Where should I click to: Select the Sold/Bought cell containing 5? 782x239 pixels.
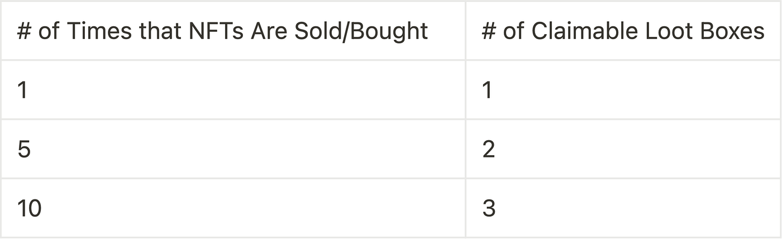coord(233,149)
